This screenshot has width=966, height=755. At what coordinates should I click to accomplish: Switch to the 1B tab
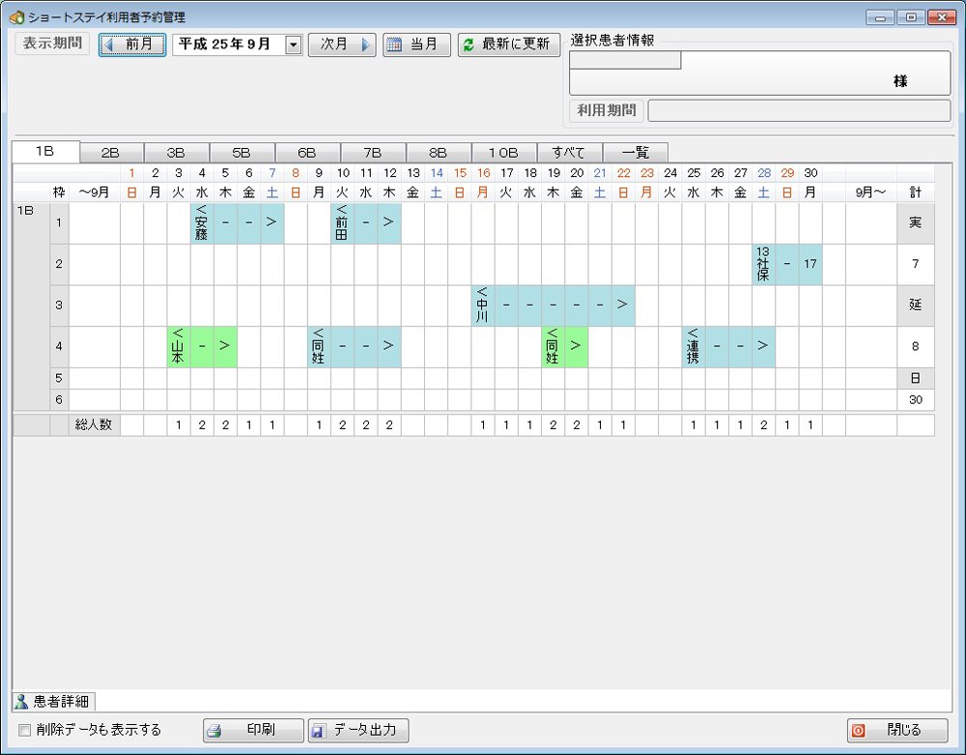click(x=45, y=151)
